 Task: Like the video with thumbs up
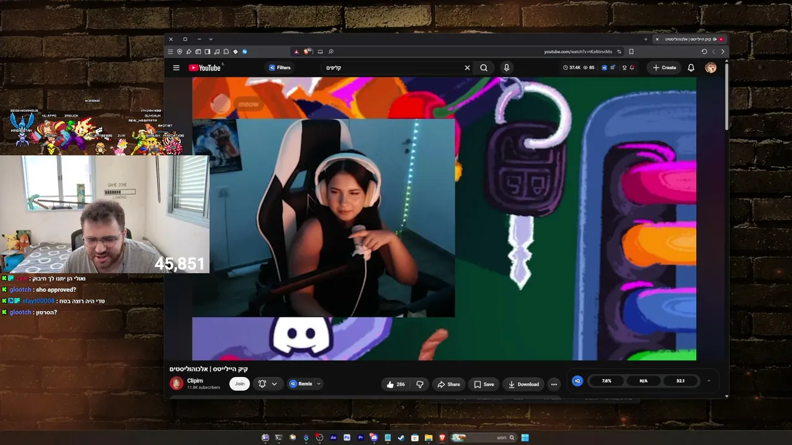click(396, 384)
